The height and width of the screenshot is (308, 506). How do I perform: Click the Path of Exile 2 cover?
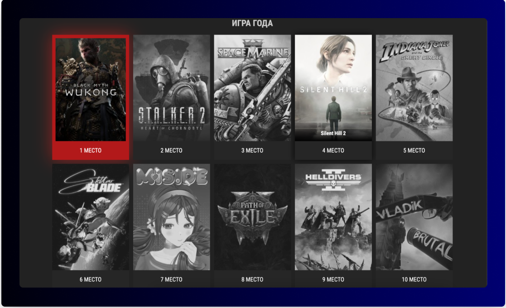click(x=252, y=217)
